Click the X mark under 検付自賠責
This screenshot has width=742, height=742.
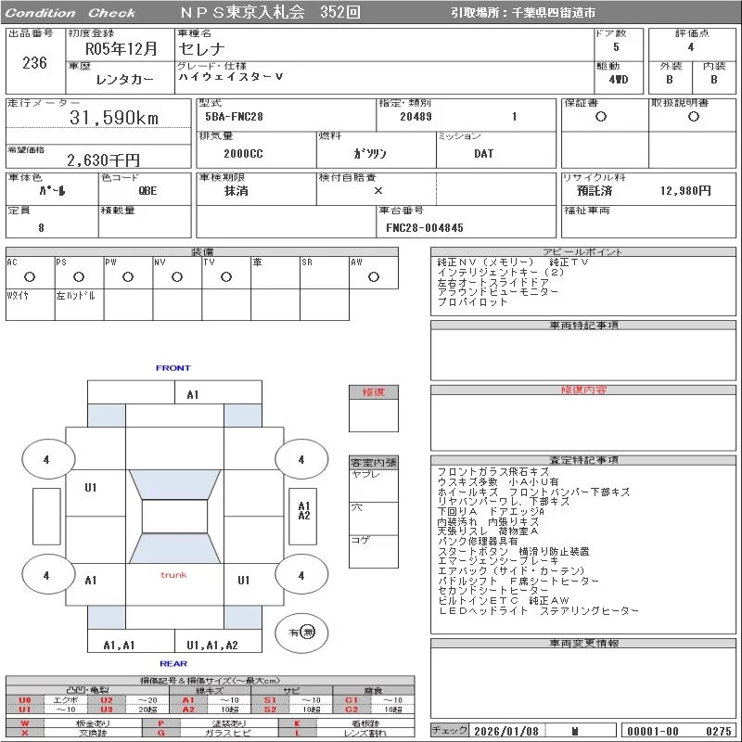(377, 190)
